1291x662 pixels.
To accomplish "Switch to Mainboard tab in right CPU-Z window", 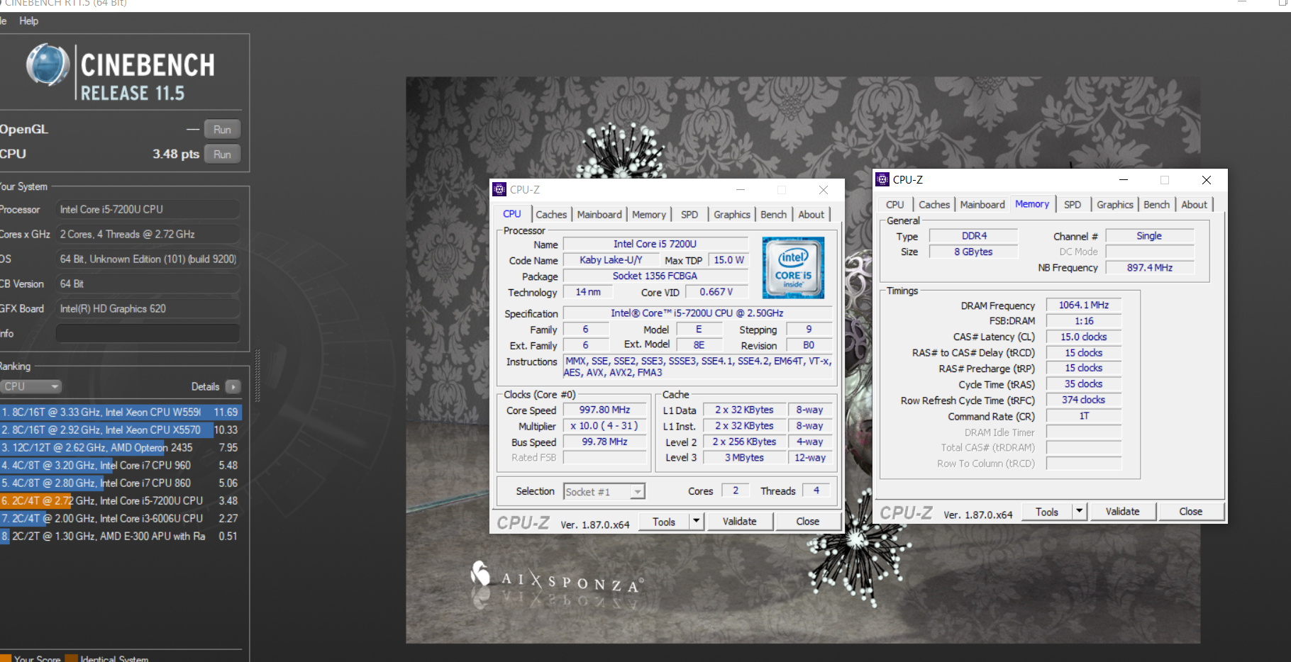I will pyautogui.click(x=982, y=205).
